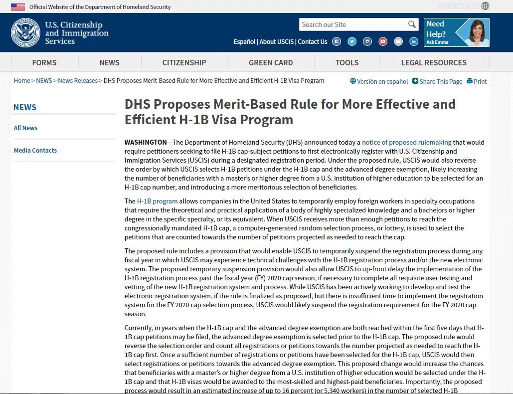Click the article headline DHS Proposes Merit-Based Rule
Screen dimensions: 513x394
(x=290, y=112)
